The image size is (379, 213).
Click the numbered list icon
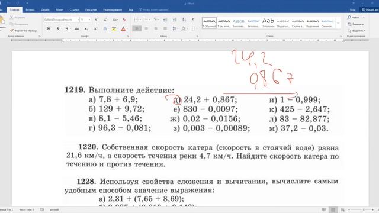click(146, 20)
